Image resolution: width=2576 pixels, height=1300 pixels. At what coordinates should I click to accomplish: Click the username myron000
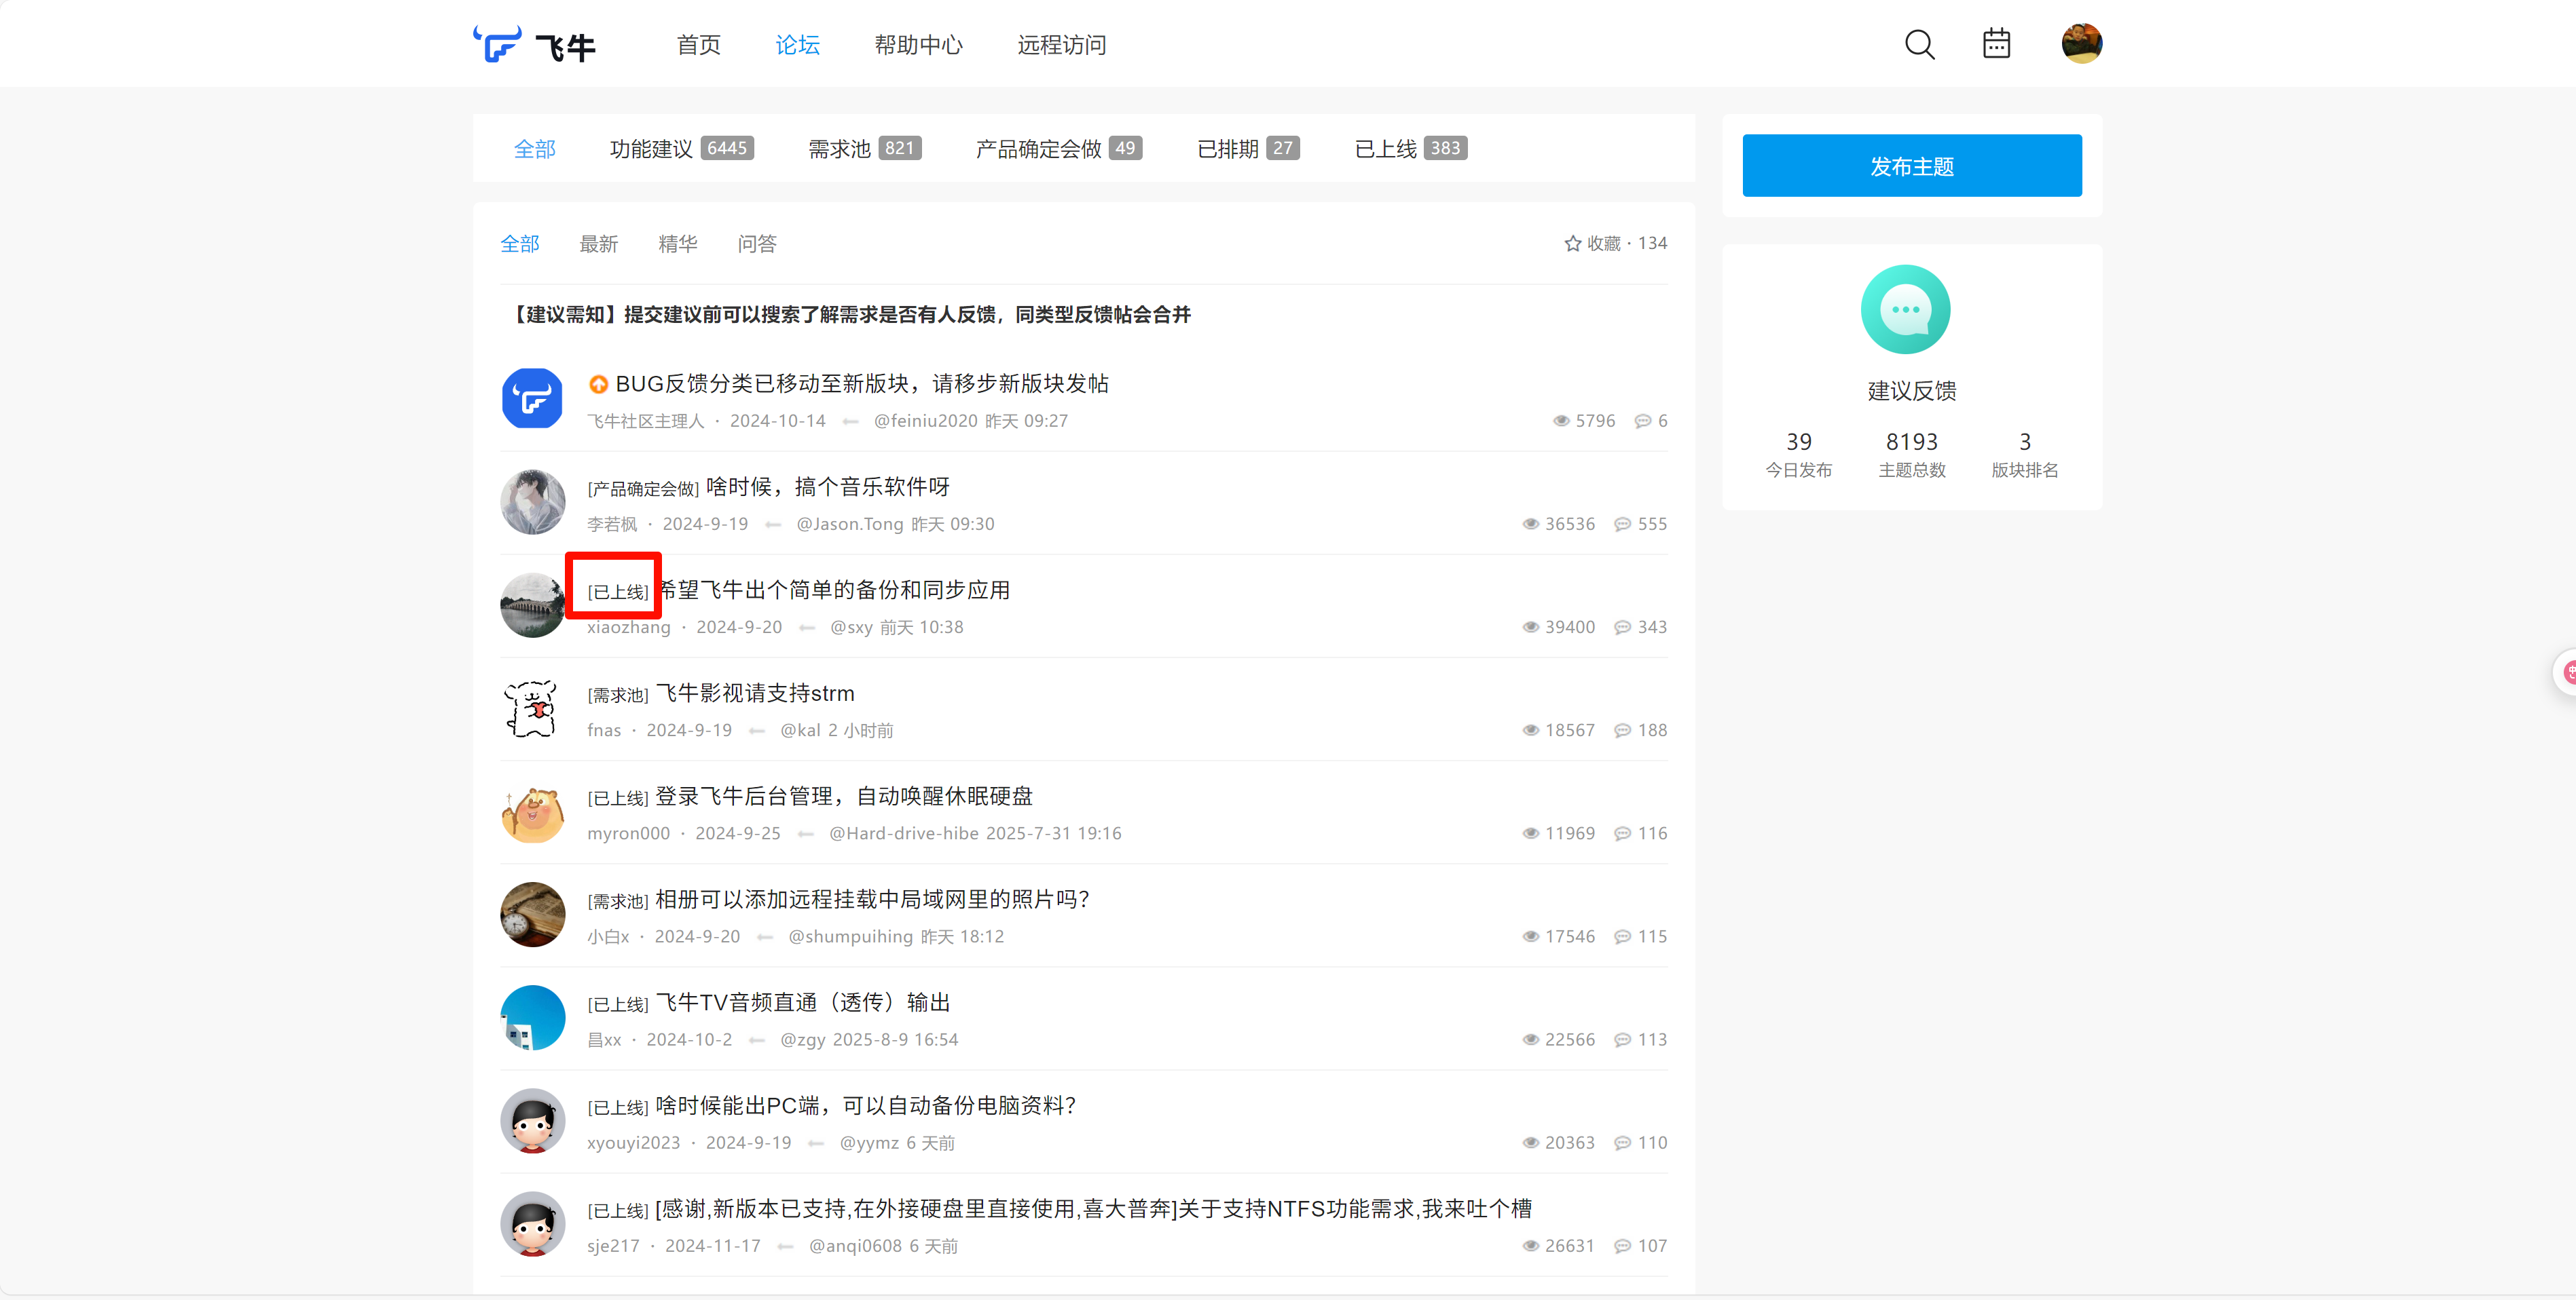click(x=628, y=833)
